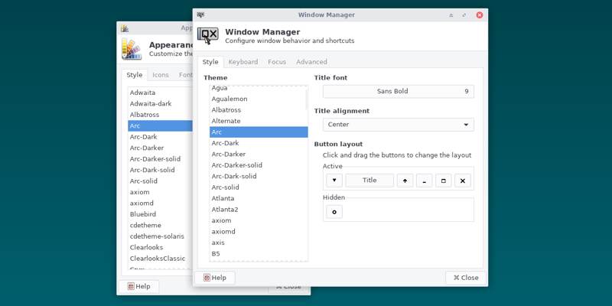
Task: Click the maximize square button in Active layout
Action: 444,181
